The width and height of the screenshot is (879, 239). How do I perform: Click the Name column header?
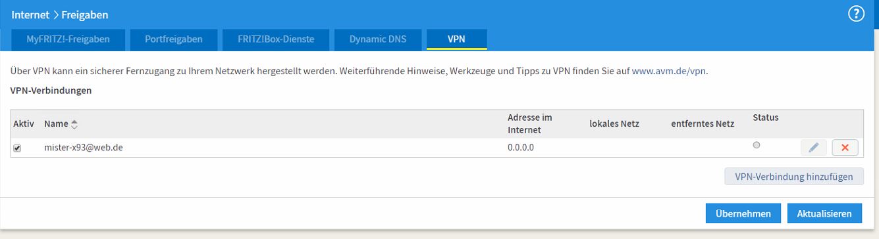point(56,123)
